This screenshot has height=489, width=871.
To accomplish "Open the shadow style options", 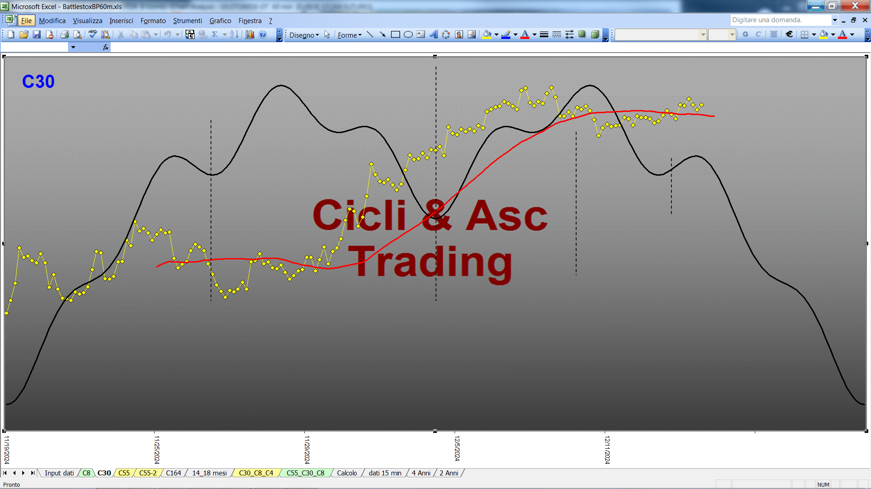I will coord(582,34).
